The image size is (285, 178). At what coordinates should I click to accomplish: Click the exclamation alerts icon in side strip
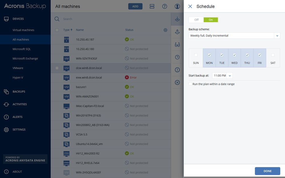(177, 70)
